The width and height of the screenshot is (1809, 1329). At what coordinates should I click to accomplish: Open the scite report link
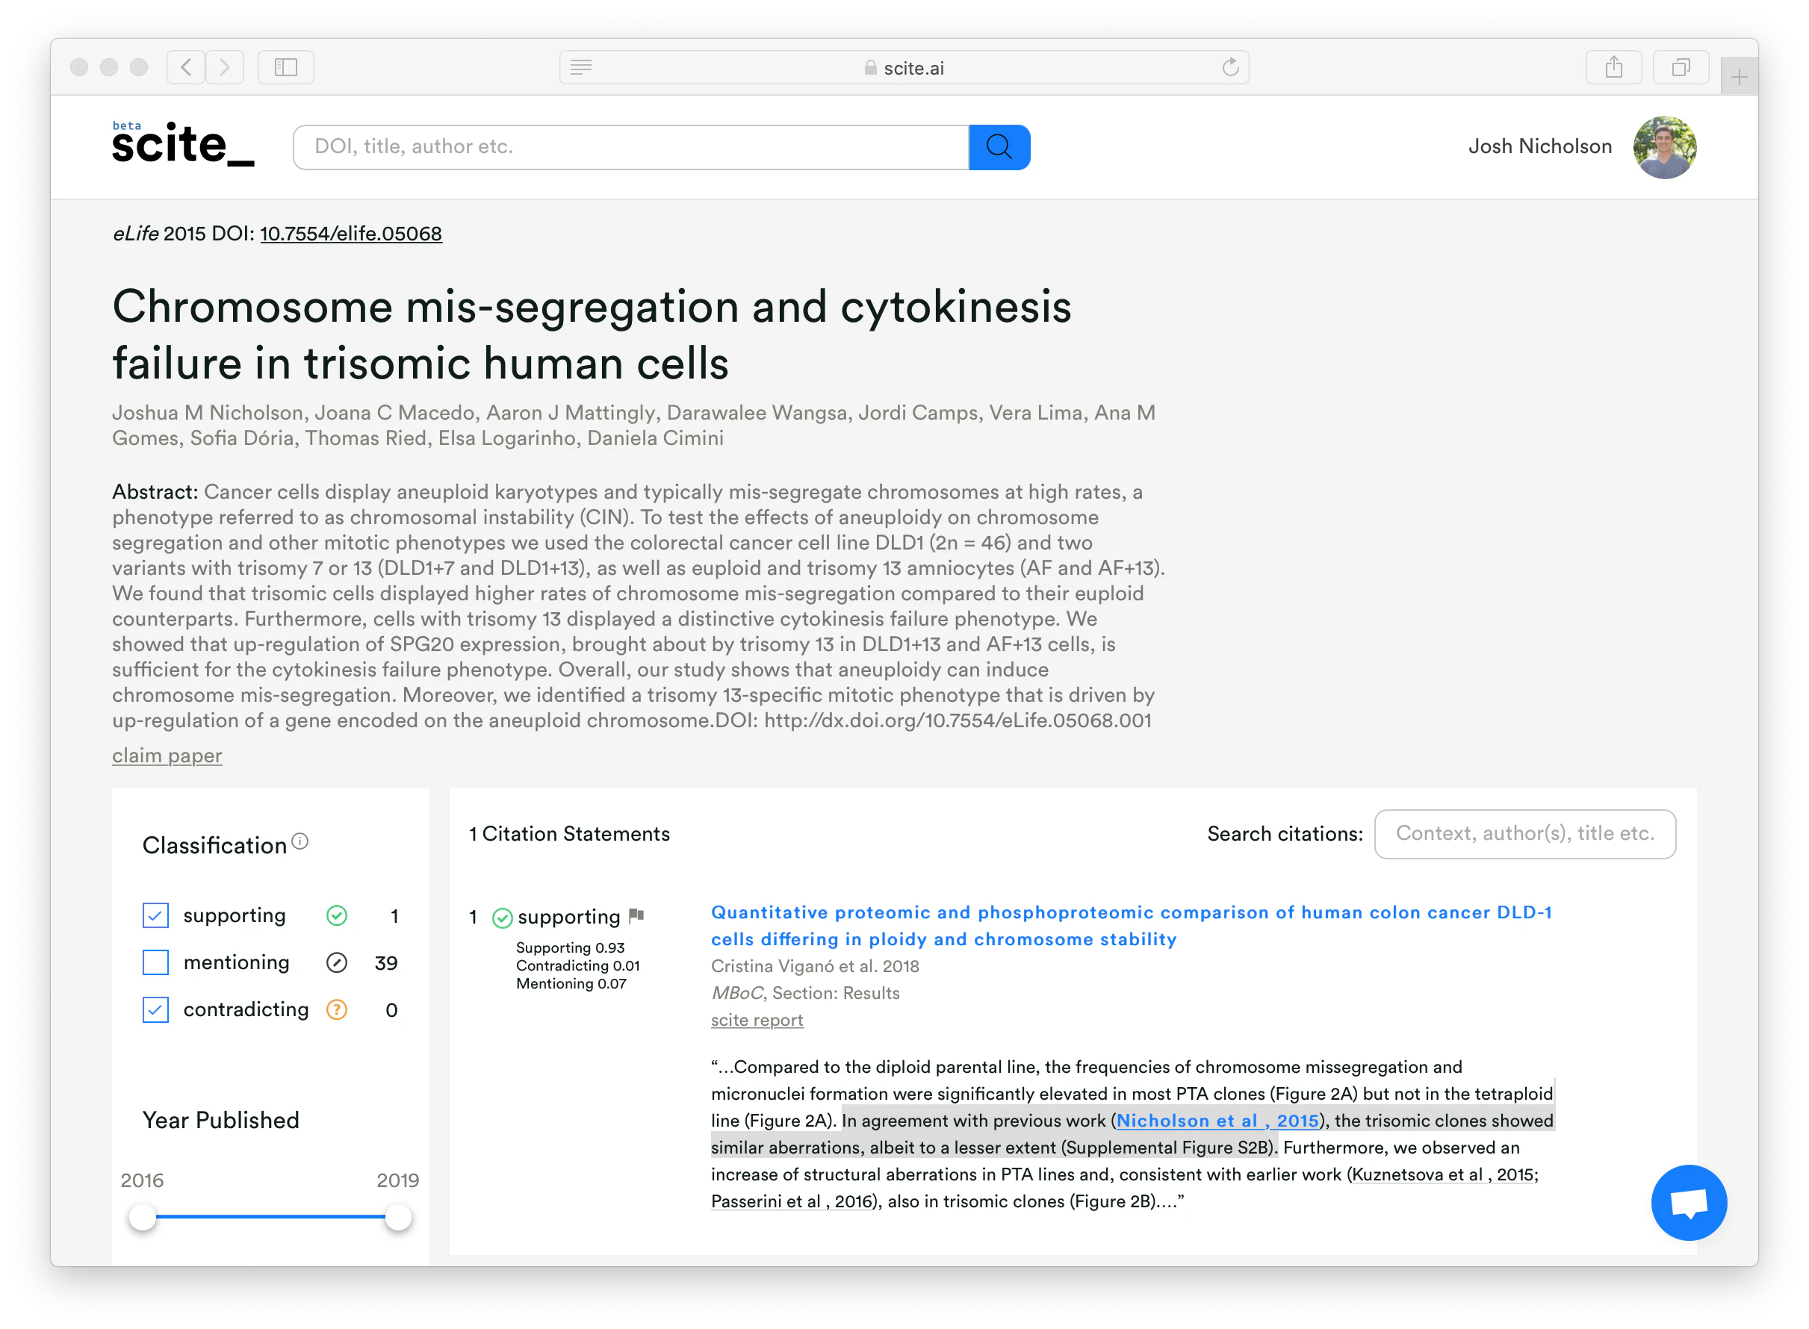[x=757, y=1020]
